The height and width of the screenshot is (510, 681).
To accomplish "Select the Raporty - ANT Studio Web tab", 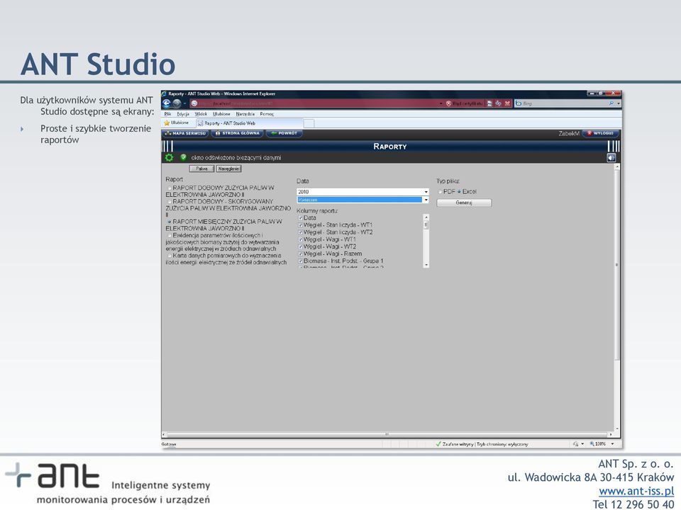I will pos(249,123).
